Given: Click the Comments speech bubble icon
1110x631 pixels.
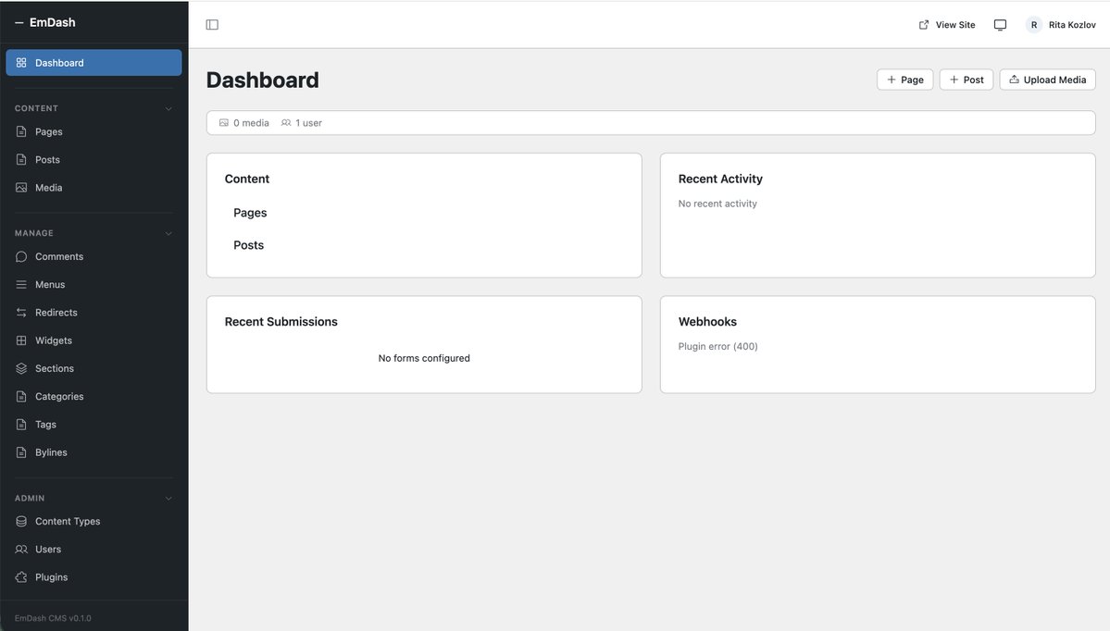Looking at the screenshot, I should point(21,257).
